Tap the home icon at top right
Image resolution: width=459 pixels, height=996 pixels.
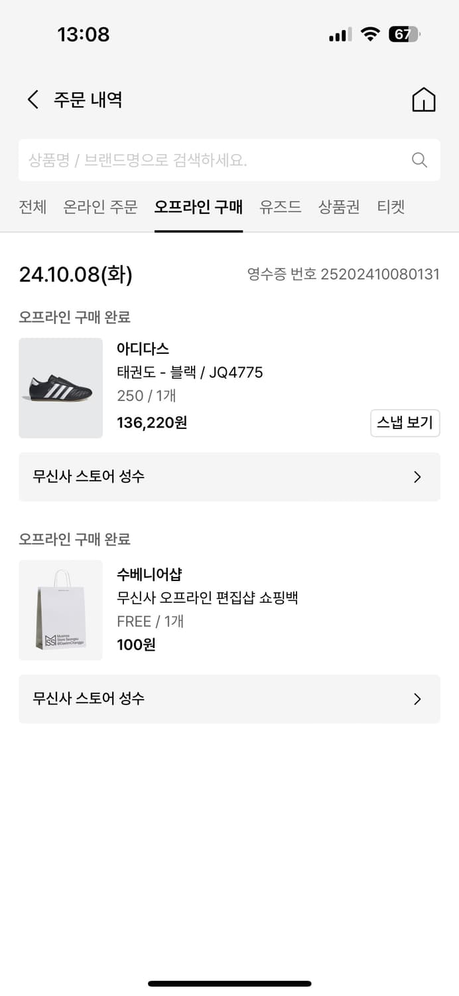(423, 98)
